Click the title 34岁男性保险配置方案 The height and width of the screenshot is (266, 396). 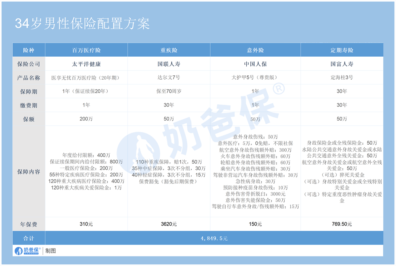(x=82, y=23)
